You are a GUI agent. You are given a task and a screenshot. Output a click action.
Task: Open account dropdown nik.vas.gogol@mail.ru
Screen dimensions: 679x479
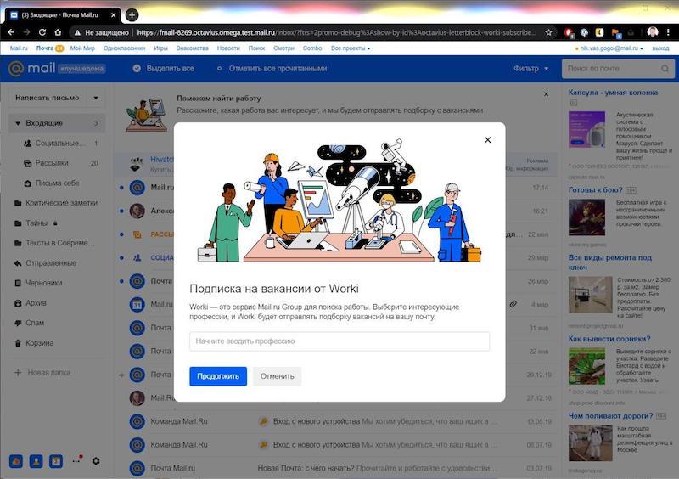pyautogui.click(x=610, y=48)
